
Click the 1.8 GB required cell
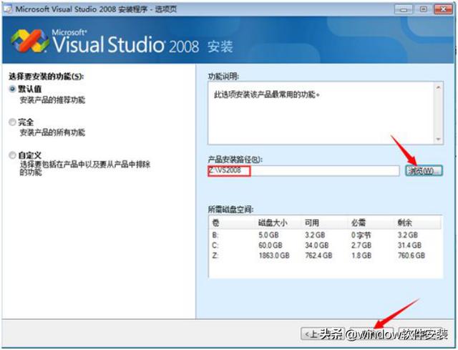click(361, 256)
